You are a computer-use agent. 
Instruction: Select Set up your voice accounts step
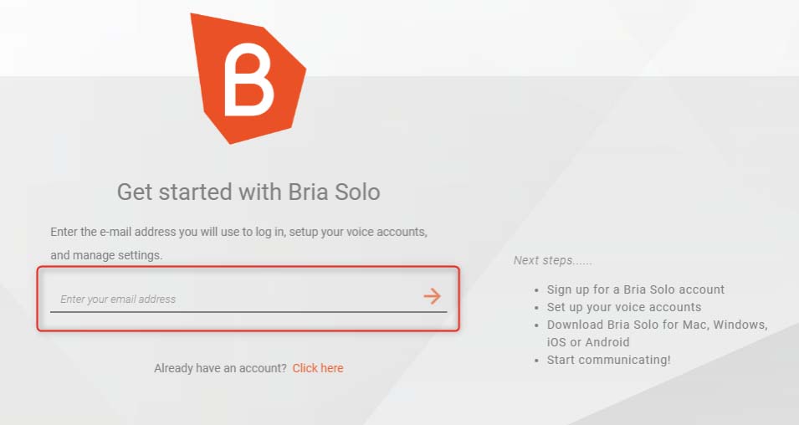[624, 307]
